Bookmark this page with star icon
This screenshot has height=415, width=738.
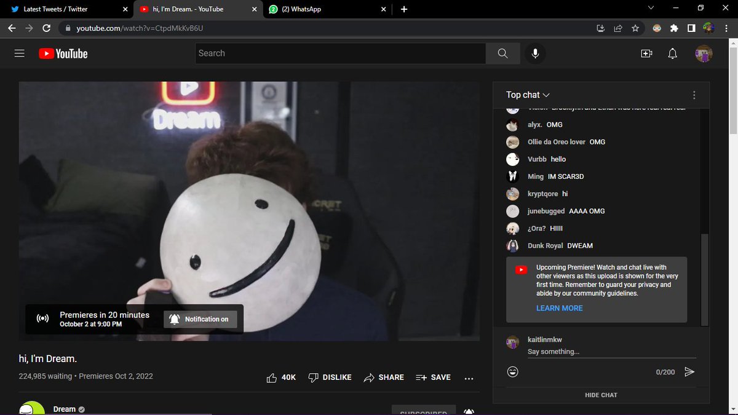click(x=635, y=28)
